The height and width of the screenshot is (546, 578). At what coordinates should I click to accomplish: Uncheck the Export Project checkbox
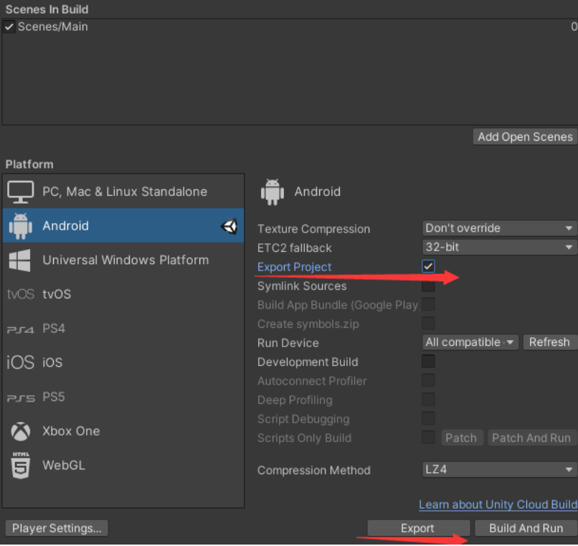(428, 267)
